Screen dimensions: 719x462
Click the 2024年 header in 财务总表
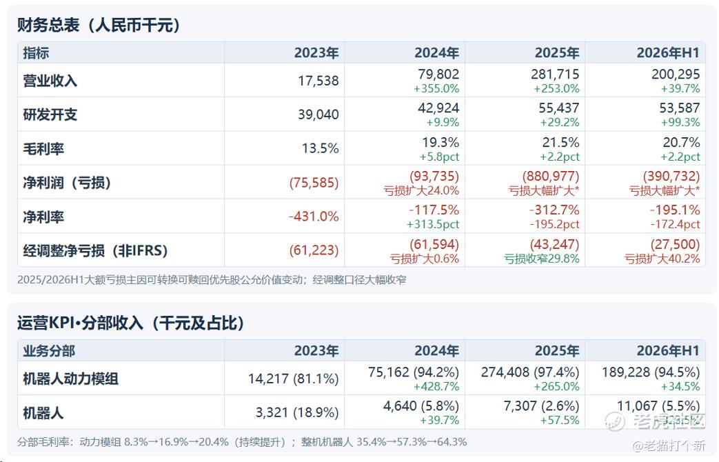click(436, 53)
